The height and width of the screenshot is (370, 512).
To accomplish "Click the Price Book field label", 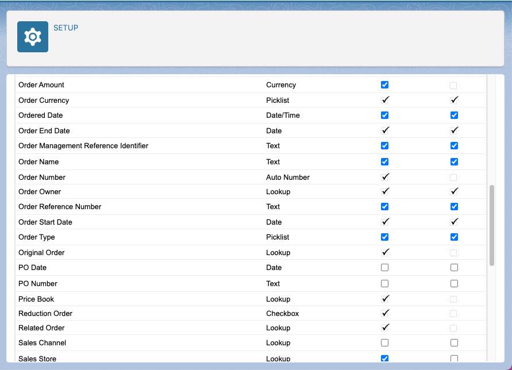I will pyautogui.click(x=36, y=299).
